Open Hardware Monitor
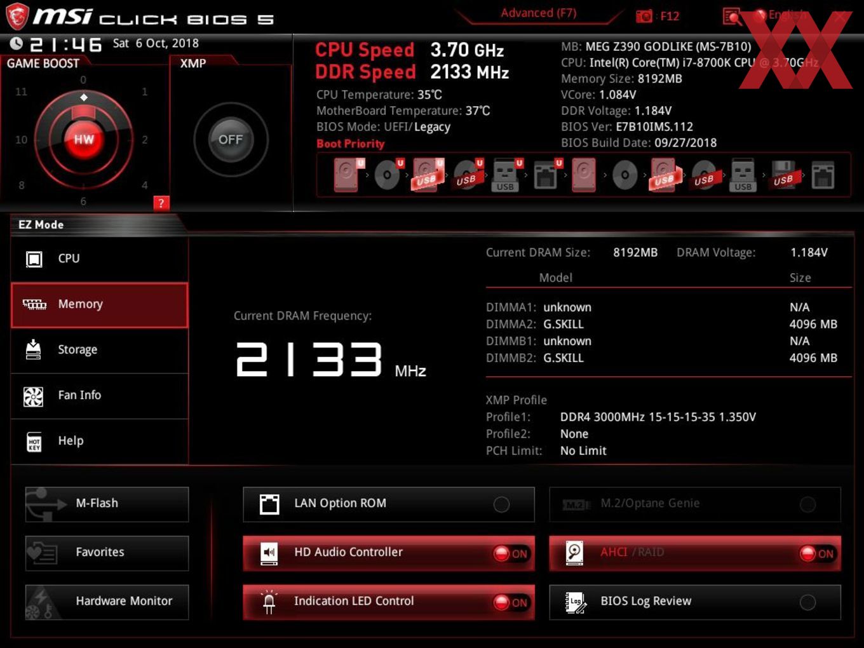 click(x=107, y=602)
